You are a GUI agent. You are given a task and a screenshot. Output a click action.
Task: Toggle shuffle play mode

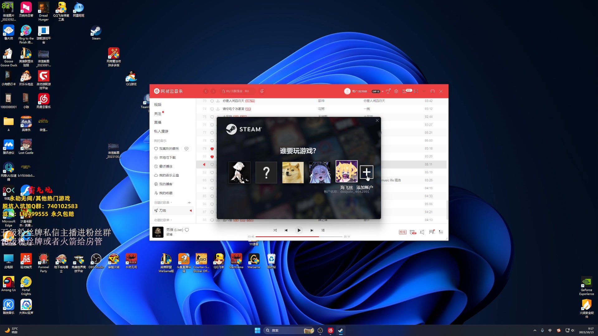coord(275,230)
